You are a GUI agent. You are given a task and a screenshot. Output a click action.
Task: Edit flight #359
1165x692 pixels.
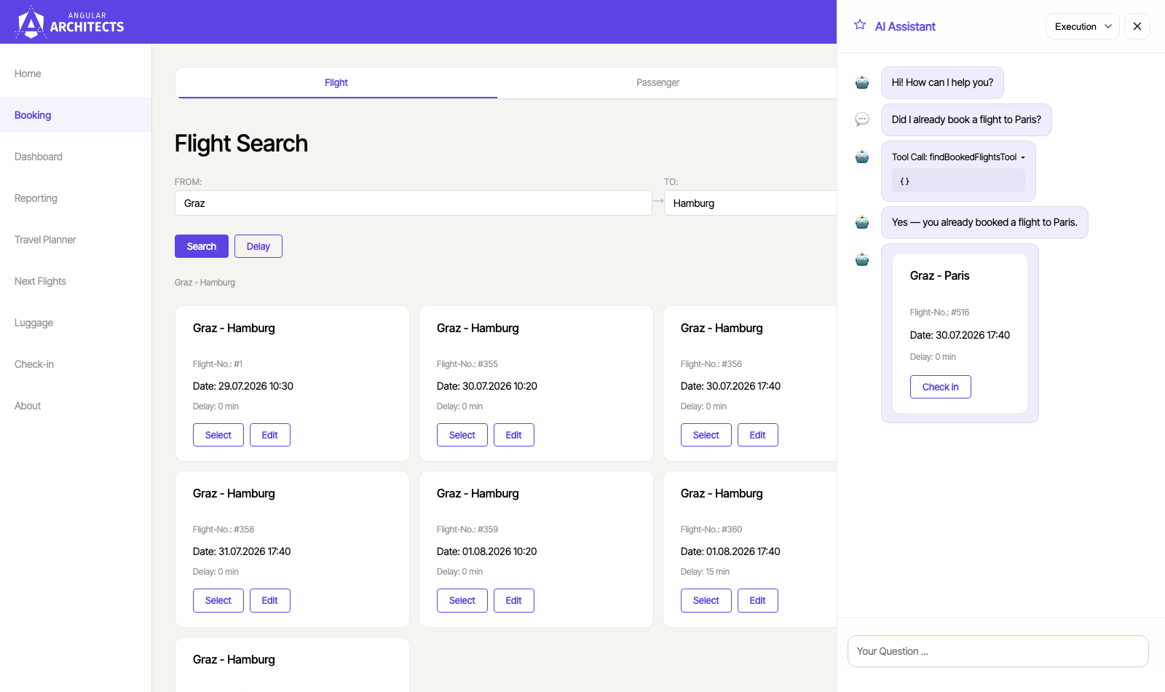tap(514, 600)
